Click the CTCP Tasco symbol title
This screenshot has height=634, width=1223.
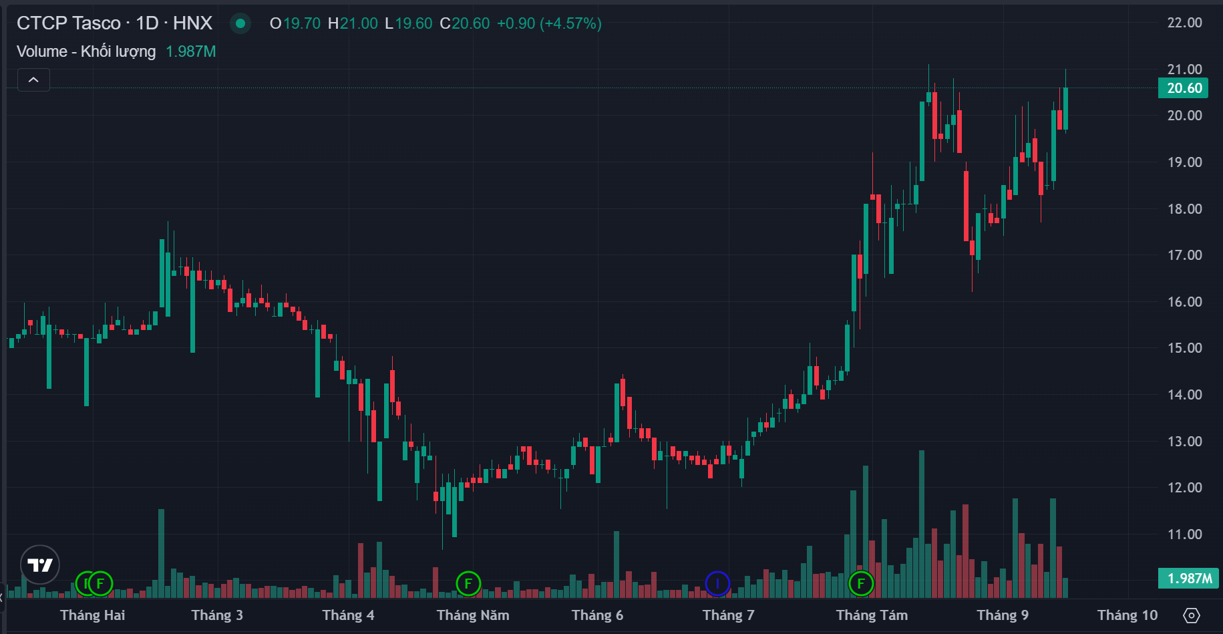tap(114, 23)
